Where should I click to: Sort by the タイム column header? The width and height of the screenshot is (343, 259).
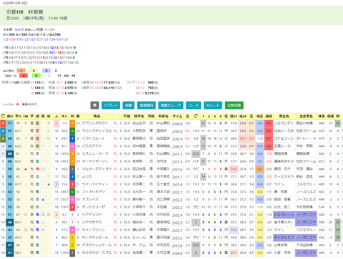(x=177, y=116)
